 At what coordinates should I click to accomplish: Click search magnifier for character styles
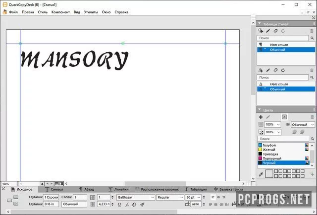pyautogui.click(x=312, y=77)
